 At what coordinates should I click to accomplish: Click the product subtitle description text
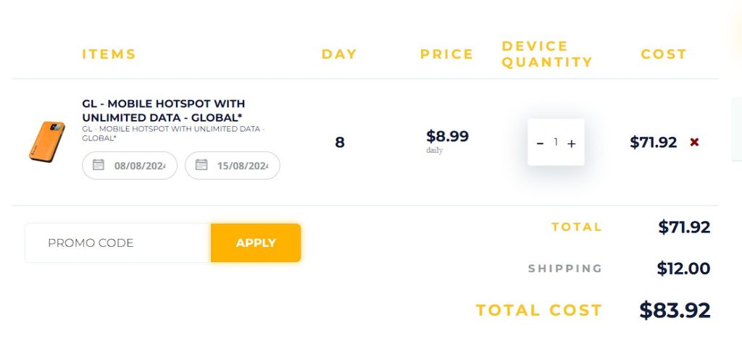[174, 133]
